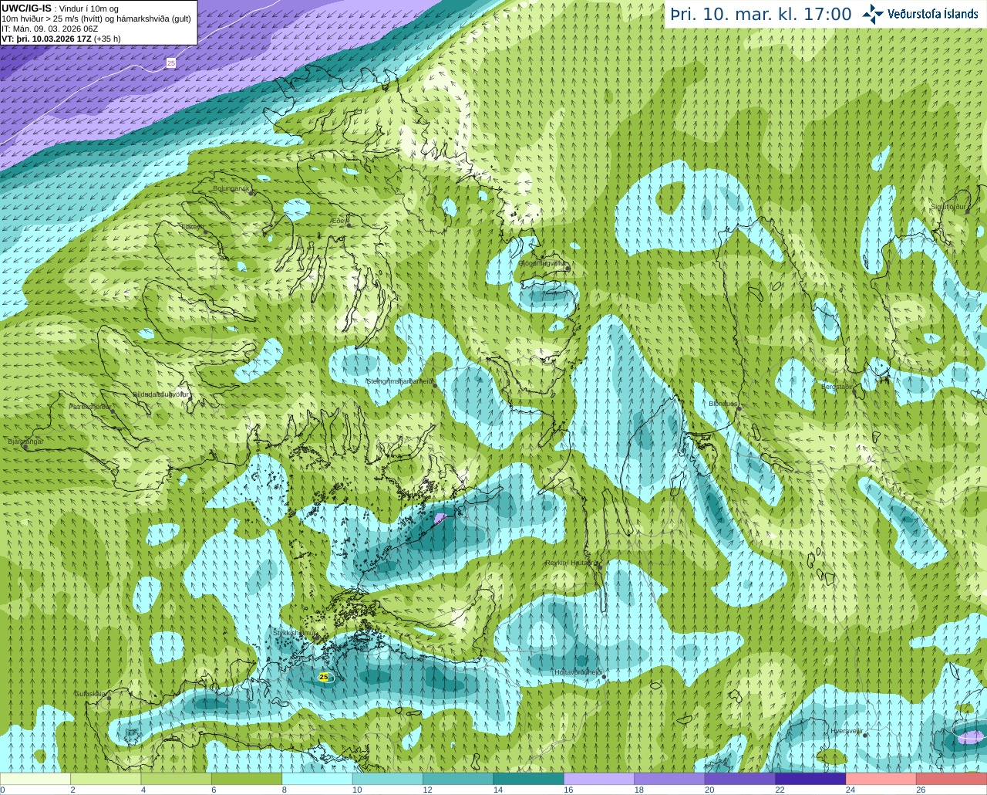Click the 22–24 m/s dark indigo legend swatch
987x795 pixels.
(x=811, y=779)
